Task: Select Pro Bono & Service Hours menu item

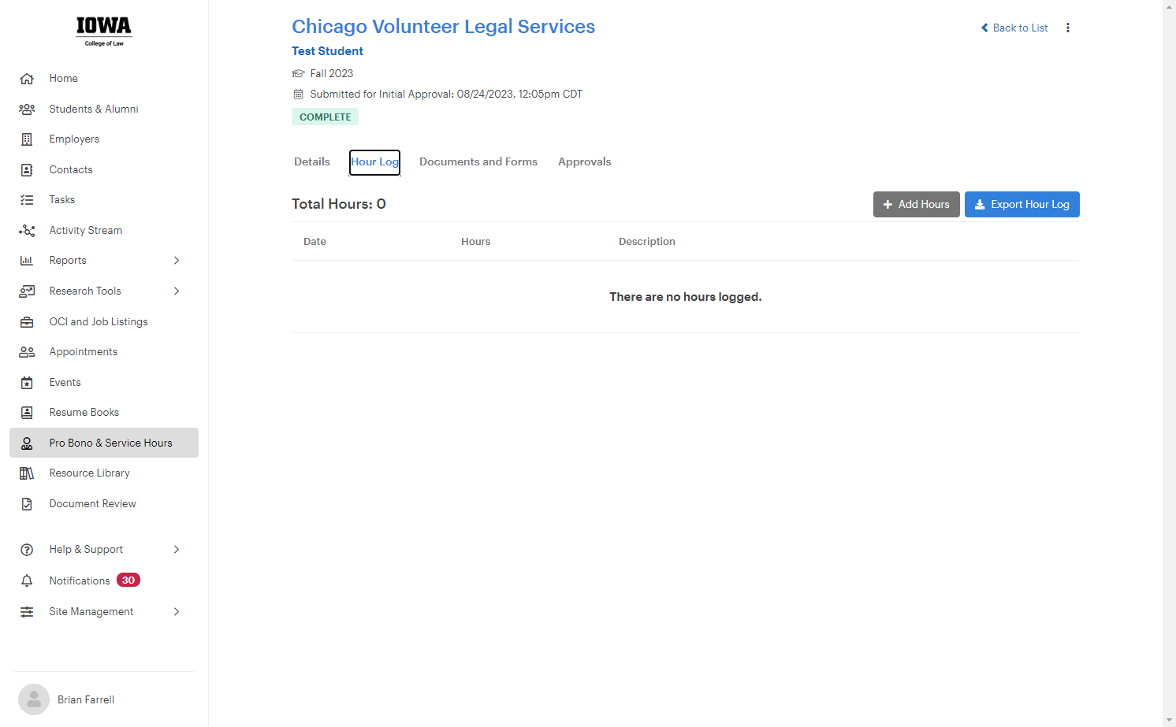Action: 104,443
